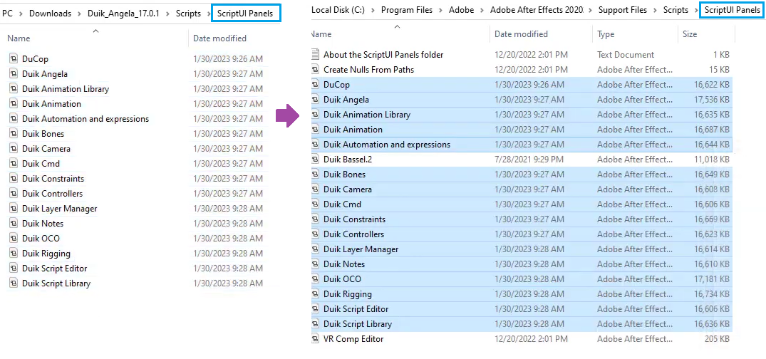
Task: Click Duik Cmd file icon in Downloads folder
Action: tap(14, 164)
